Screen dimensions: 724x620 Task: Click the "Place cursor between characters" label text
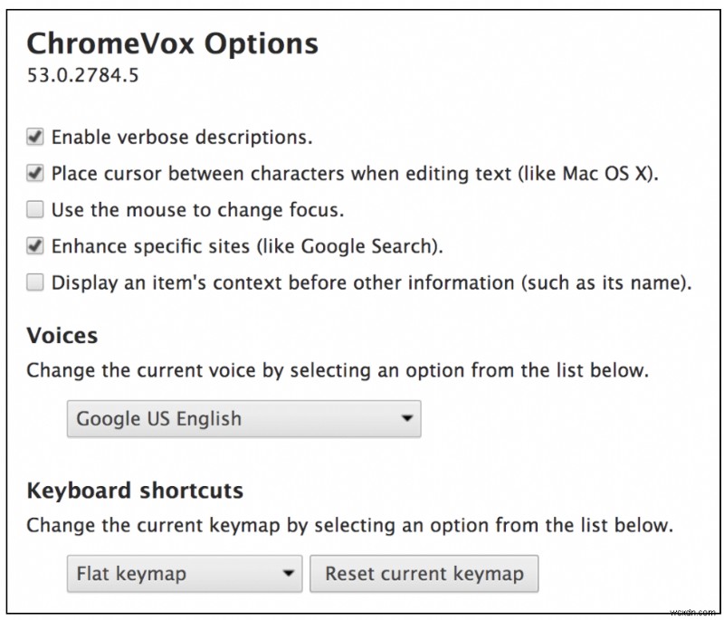355,174
